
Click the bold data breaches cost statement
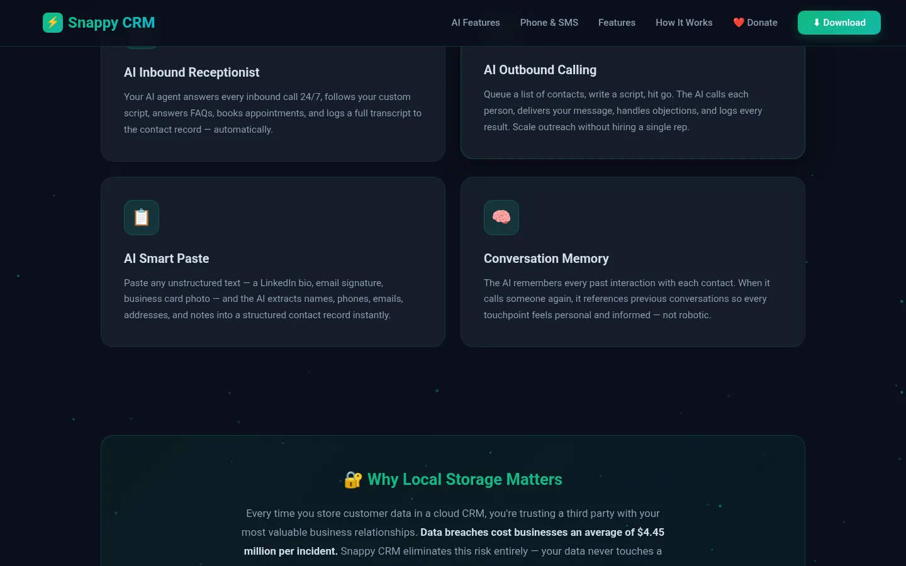pyautogui.click(x=454, y=541)
